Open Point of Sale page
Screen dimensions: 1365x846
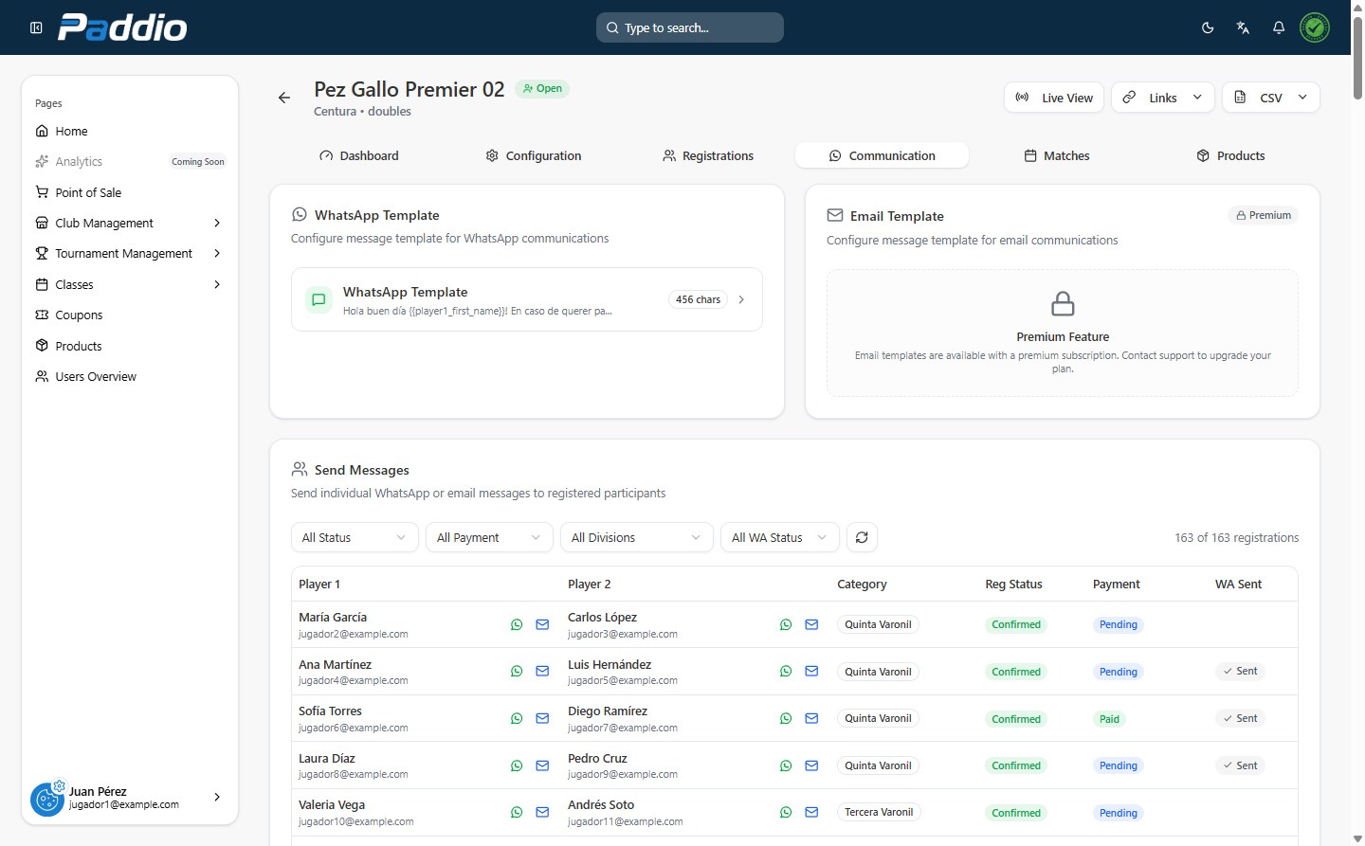coord(130,192)
